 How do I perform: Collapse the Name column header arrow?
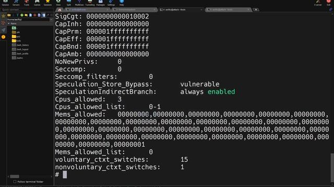(x=9, y=23)
